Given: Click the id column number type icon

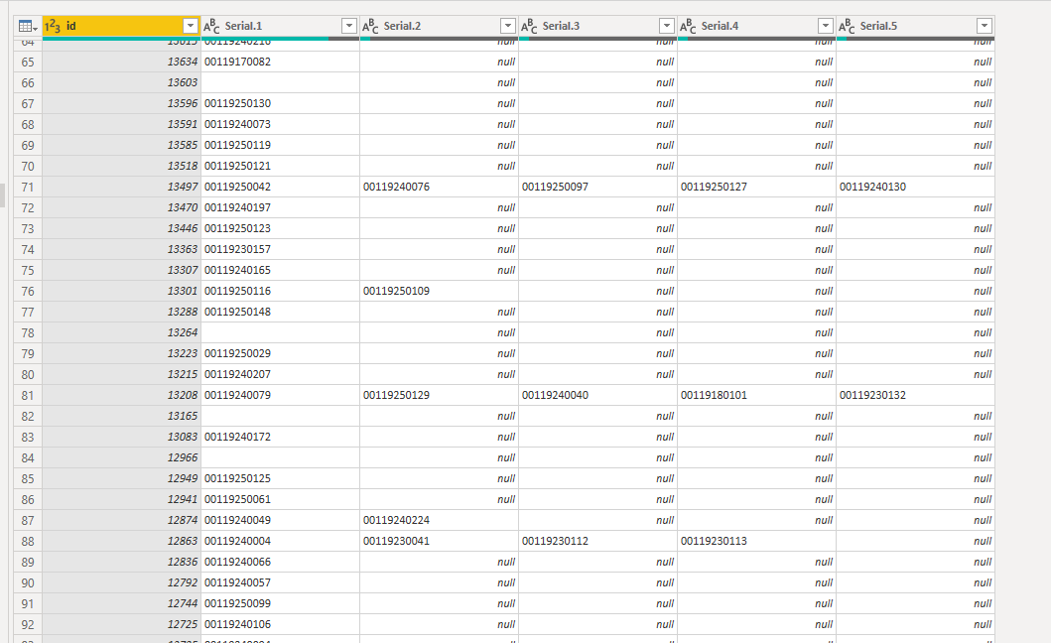Looking at the screenshot, I should [53, 26].
